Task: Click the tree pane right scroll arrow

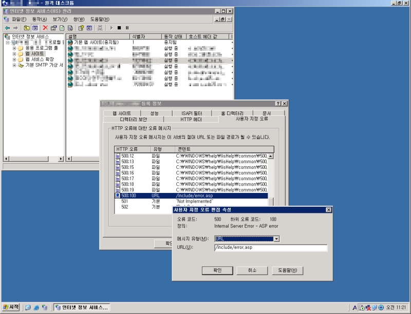Action: click(61, 159)
